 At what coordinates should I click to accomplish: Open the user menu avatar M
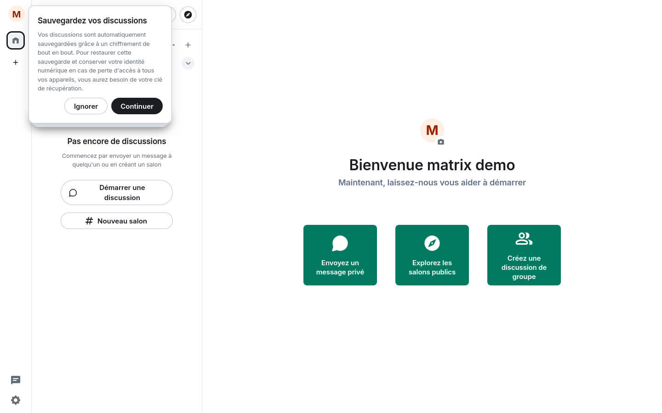point(17,14)
